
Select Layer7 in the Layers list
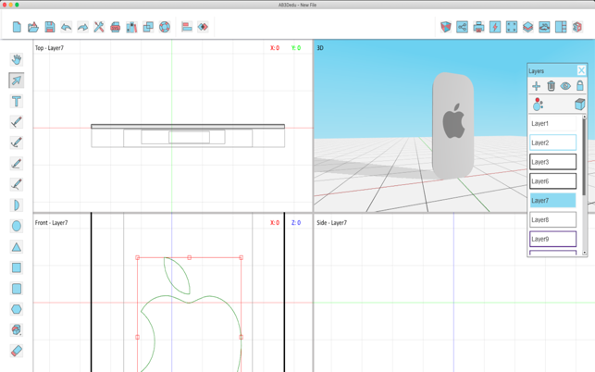pyautogui.click(x=552, y=201)
